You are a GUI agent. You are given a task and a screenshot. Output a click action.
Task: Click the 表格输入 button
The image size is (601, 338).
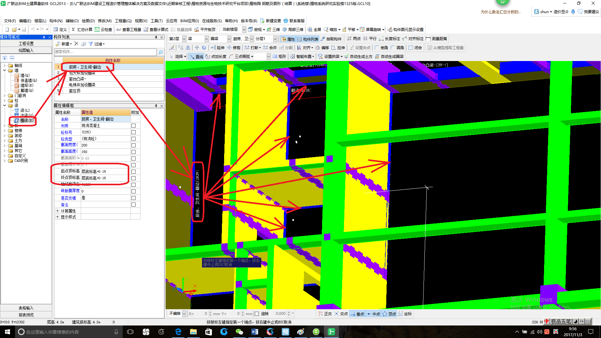(x=26, y=308)
